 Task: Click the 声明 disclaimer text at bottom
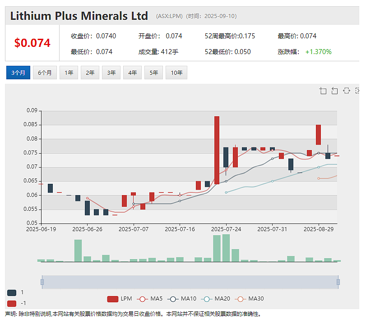coord(133,314)
